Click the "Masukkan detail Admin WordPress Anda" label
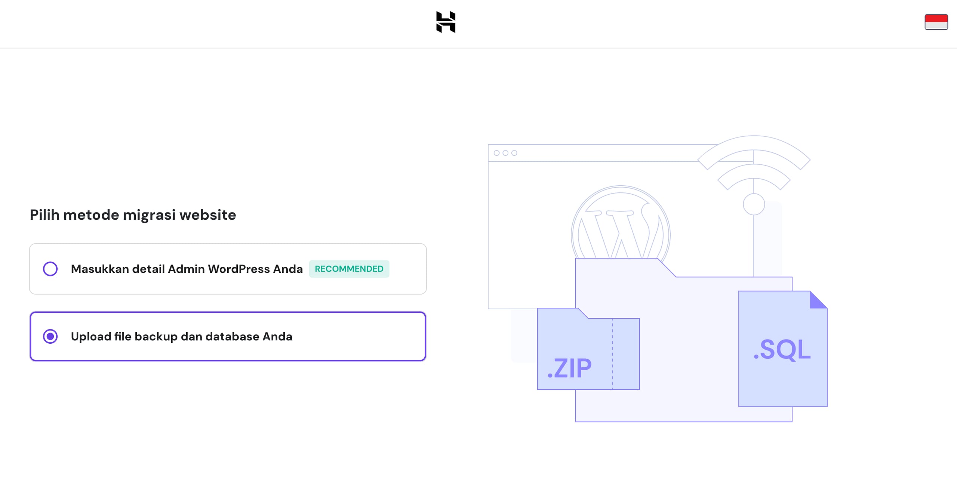This screenshot has height=489, width=957. [x=187, y=269]
